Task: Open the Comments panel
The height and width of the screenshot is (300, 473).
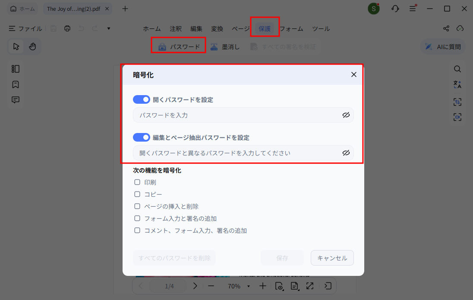Action: [x=16, y=99]
